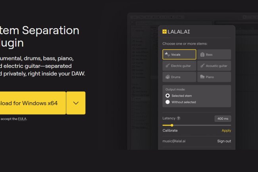Enable the Selected stem output mode
The width and height of the screenshot is (258, 172).
(x=168, y=96)
